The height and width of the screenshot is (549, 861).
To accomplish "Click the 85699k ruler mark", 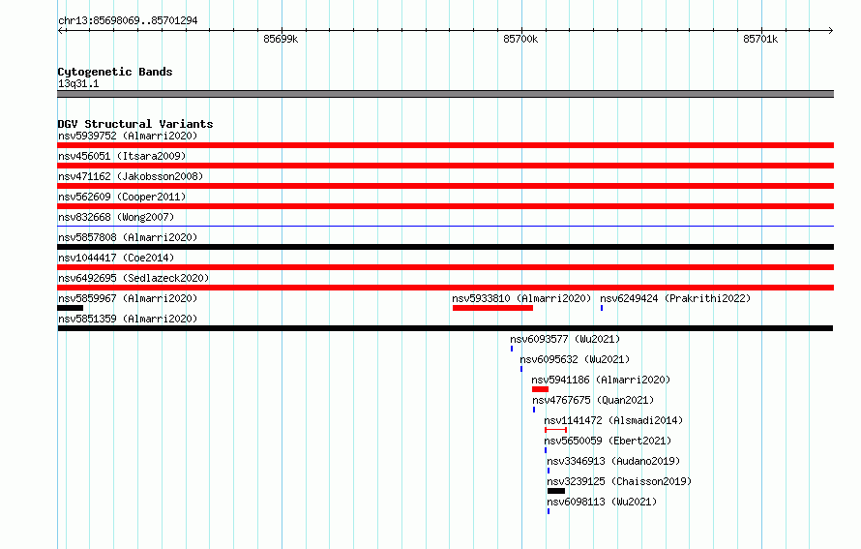I will pos(281,39).
